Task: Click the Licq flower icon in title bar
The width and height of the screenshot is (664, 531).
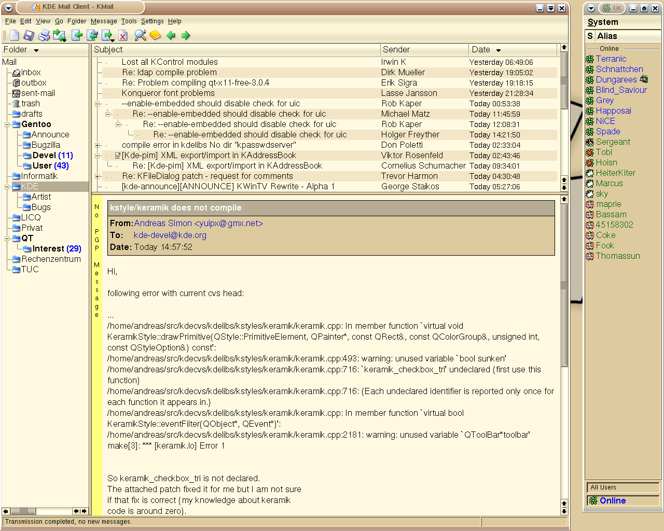Action: (x=606, y=8)
